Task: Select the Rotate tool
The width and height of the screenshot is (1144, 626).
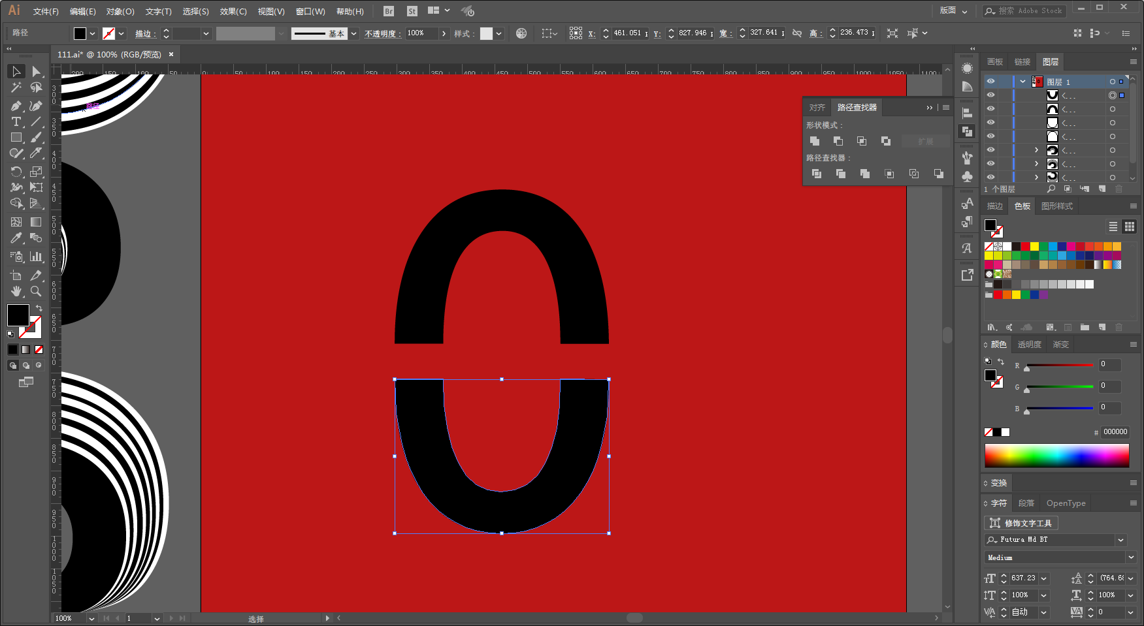Action: 16,172
